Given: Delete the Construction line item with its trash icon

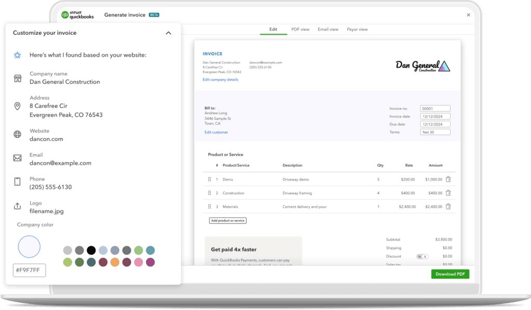Looking at the screenshot, I should point(448,193).
